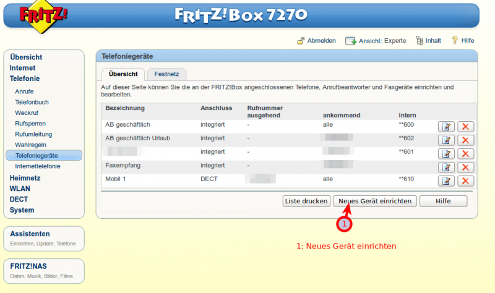Go to Anrufe in the Telefonie submenu
This screenshot has width=495, height=293.
[x=24, y=91]
